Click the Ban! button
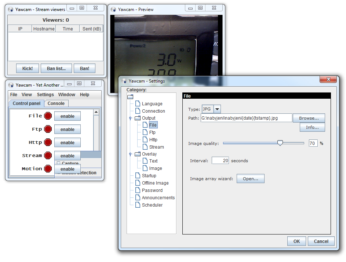The height and width of the screenshot is (262, 346). pos(84,68)
